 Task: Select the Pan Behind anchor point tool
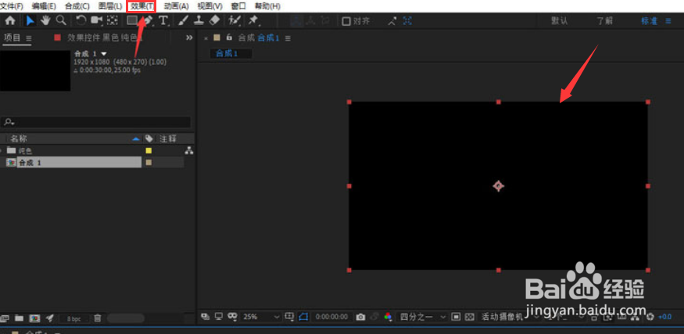click(x=113, y=20)
